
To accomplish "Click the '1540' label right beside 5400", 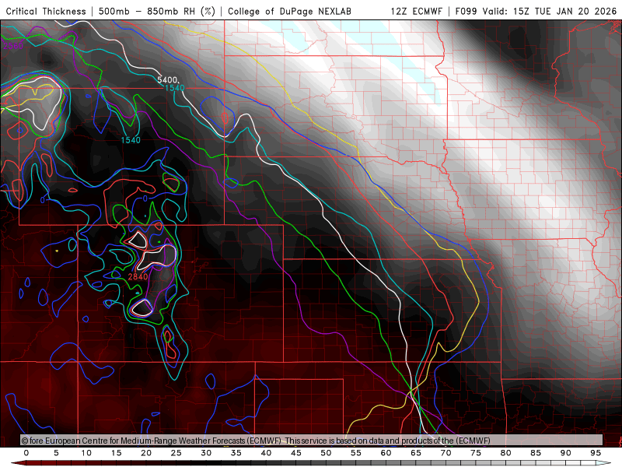I will pyautogui.click(x=174, y=88).
